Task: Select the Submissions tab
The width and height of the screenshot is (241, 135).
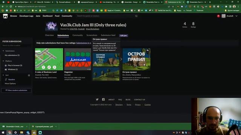Action: [63, 35]
